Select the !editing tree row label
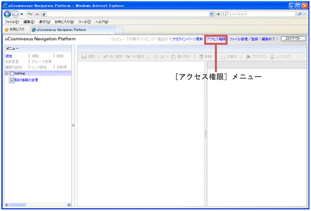Viewport: 311px width, 211px height. [20, 73]
